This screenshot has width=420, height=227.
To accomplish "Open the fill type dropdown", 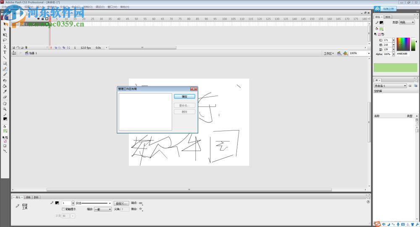I will point(407,22).
